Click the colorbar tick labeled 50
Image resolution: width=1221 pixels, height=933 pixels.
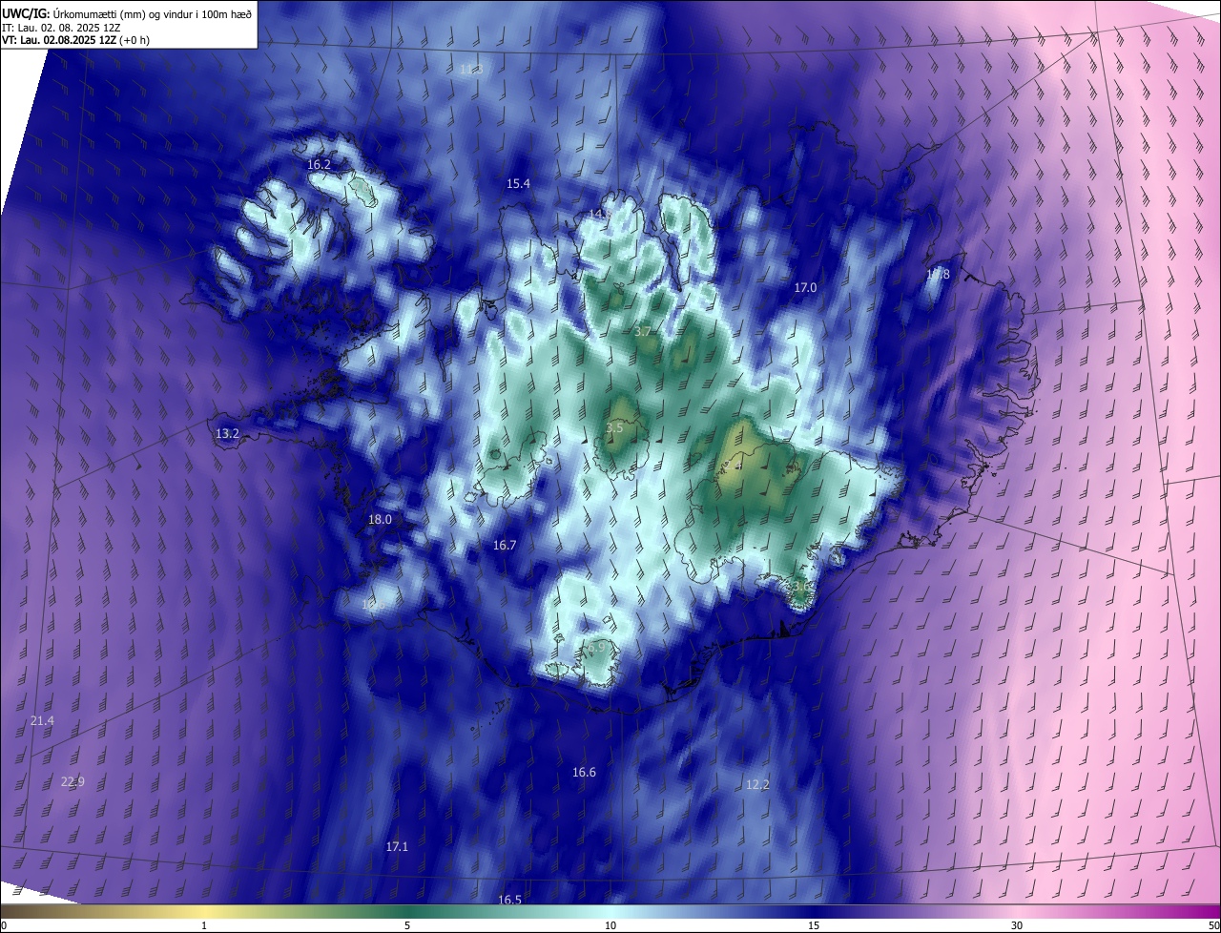click(1213, 926)
